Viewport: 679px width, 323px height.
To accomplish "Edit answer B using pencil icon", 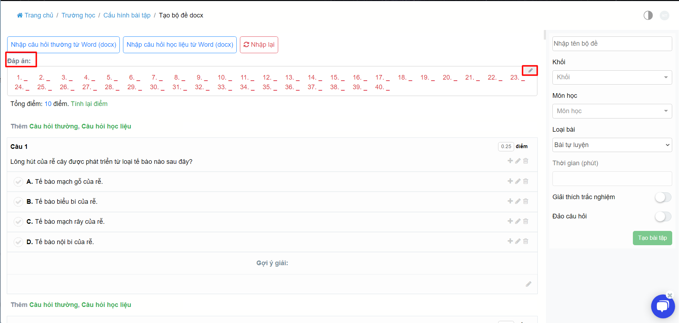I will (x=518, y=201).
